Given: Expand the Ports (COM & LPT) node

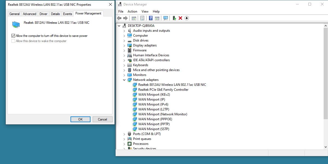Looking at the screenshot, I should (x=124, y=134).
